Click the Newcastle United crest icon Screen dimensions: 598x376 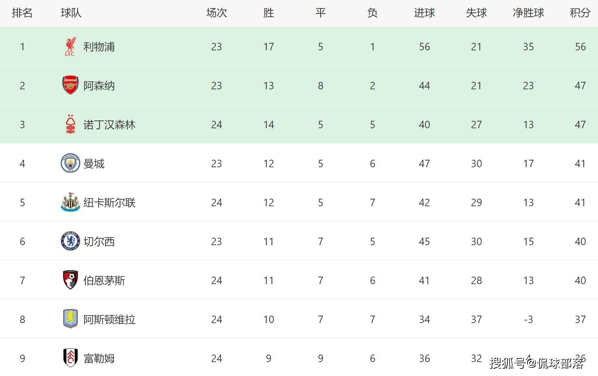[70, 202]
